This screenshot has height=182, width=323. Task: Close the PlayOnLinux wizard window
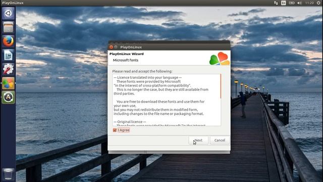[111, 47]
